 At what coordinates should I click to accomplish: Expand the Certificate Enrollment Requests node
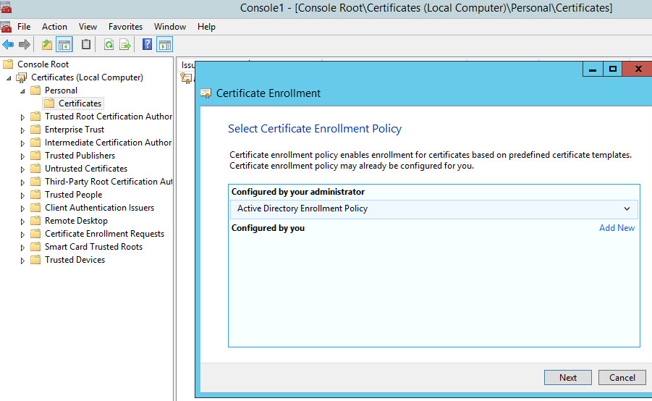[x=22, y=235]
